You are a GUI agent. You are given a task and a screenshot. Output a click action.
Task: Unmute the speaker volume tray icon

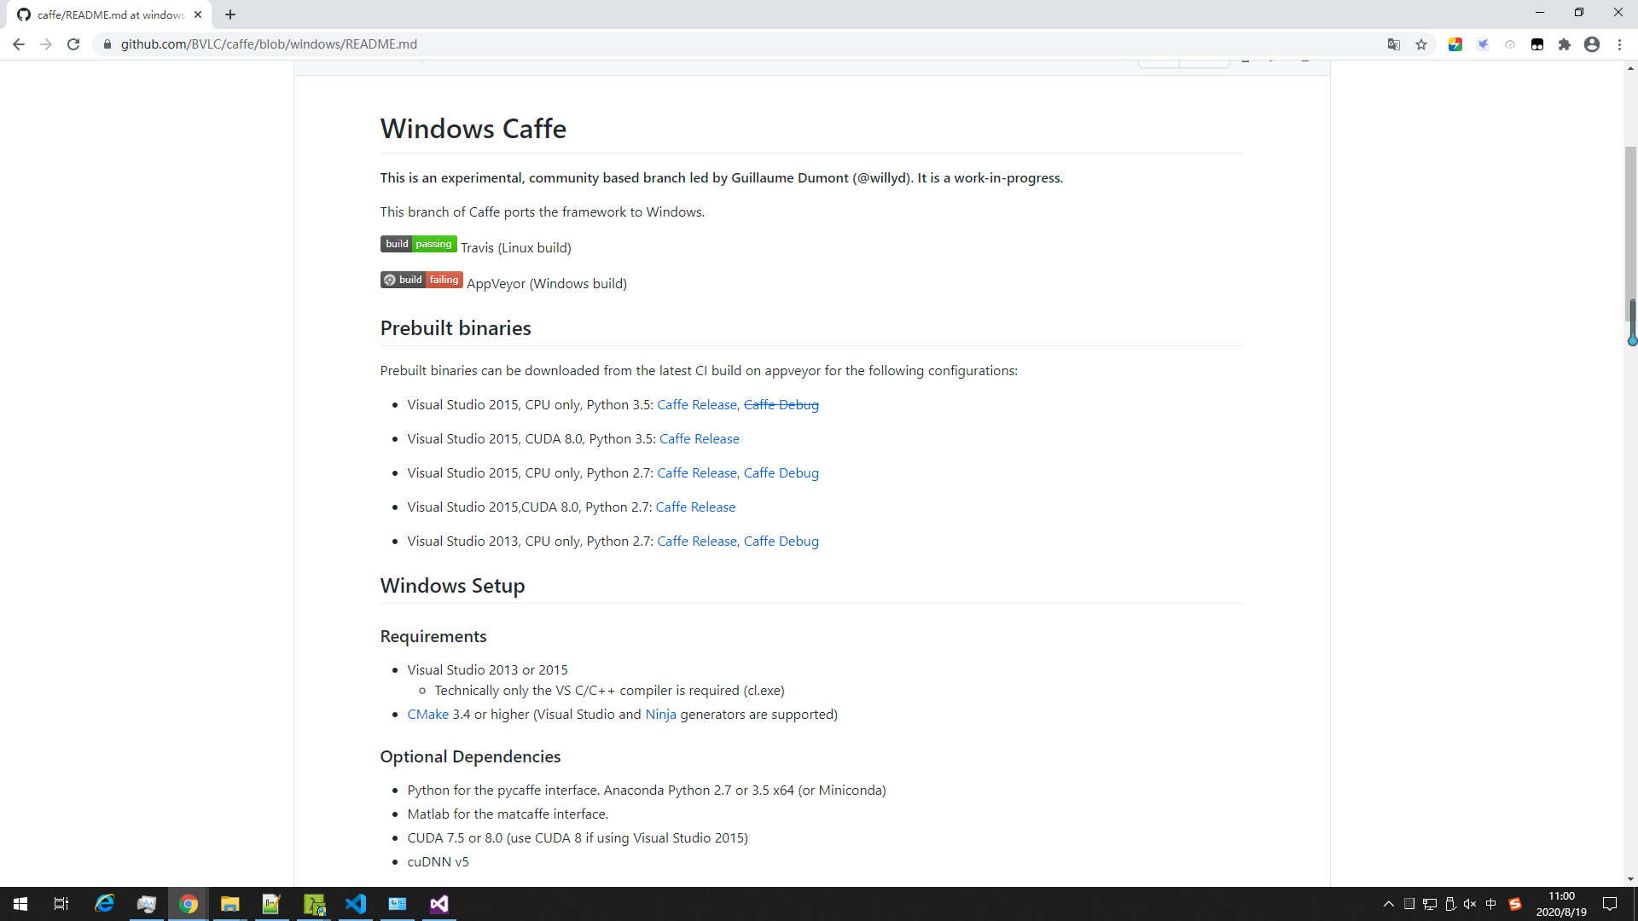point(1470,904)
